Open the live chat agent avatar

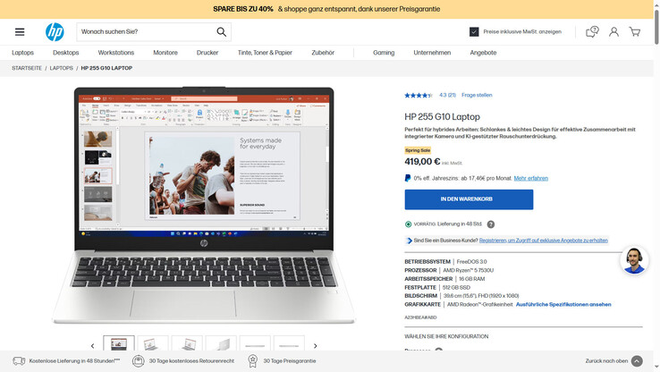point(634,259)
